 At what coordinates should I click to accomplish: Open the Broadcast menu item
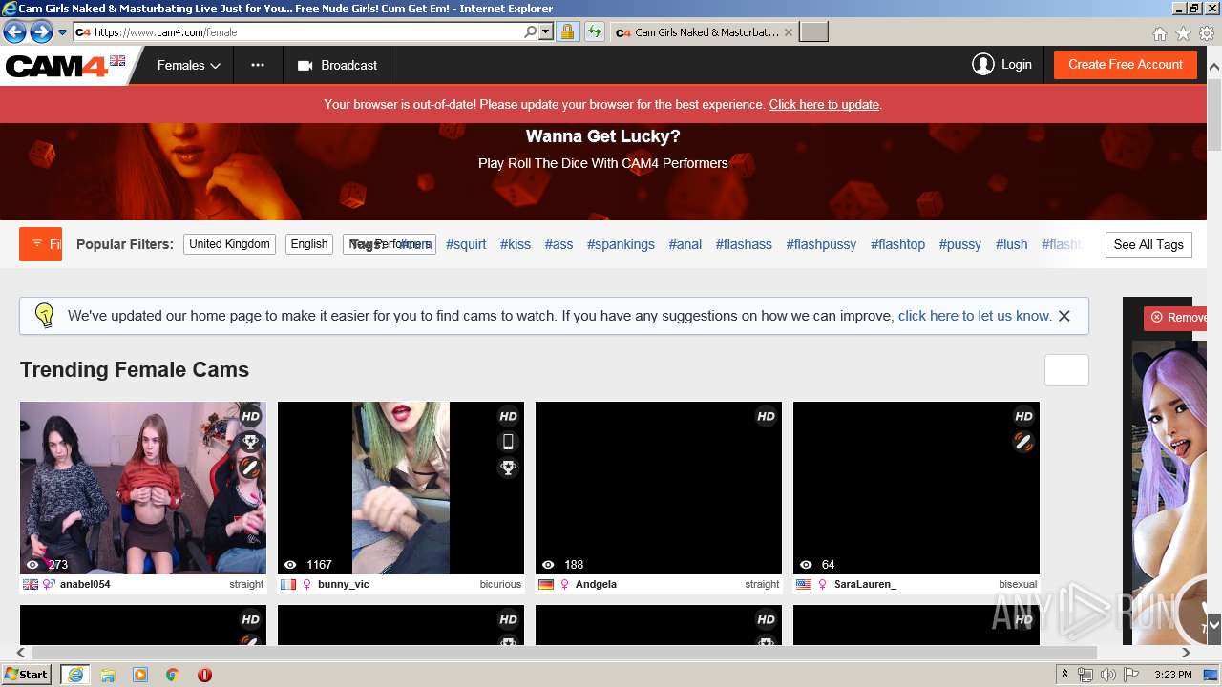[337, 66]
